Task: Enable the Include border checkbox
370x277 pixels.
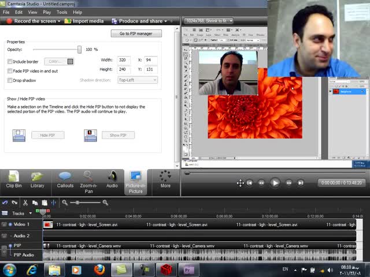Action: point(10,62)
